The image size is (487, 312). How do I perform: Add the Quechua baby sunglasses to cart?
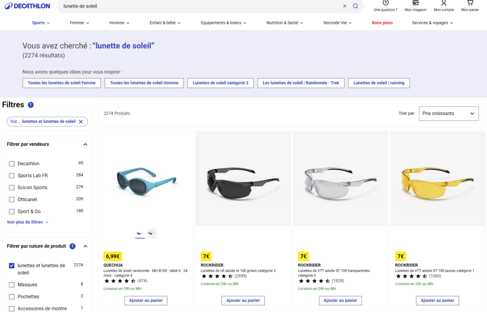coord(146,300)
